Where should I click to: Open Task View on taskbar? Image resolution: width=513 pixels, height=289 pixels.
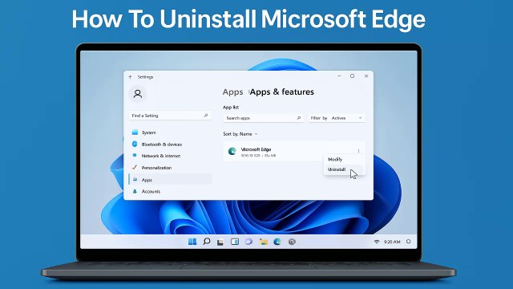click(220, 242)
